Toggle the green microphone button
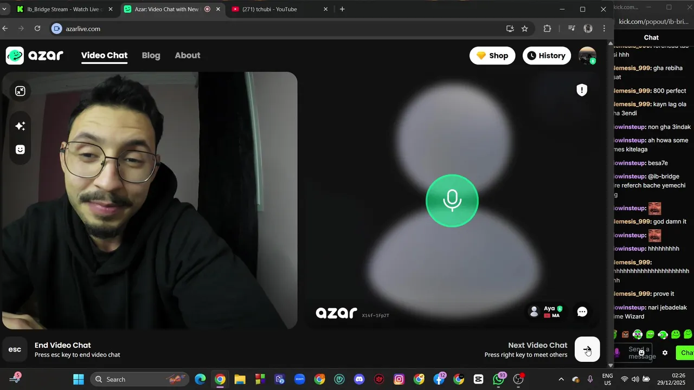 [x=452, y=200]
